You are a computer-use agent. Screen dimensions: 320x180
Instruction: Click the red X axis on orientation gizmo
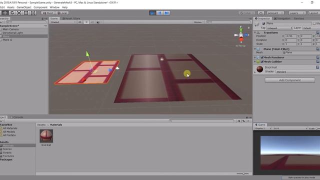tap(241, 39)
